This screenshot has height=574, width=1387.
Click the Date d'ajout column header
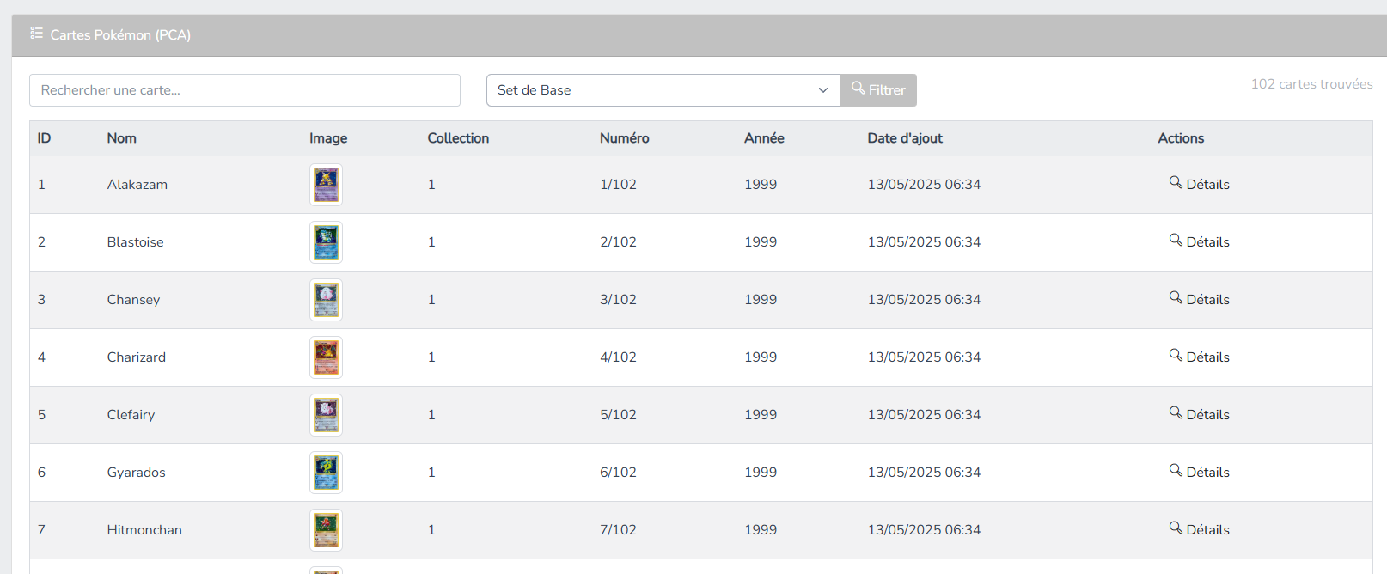[905, 138]
